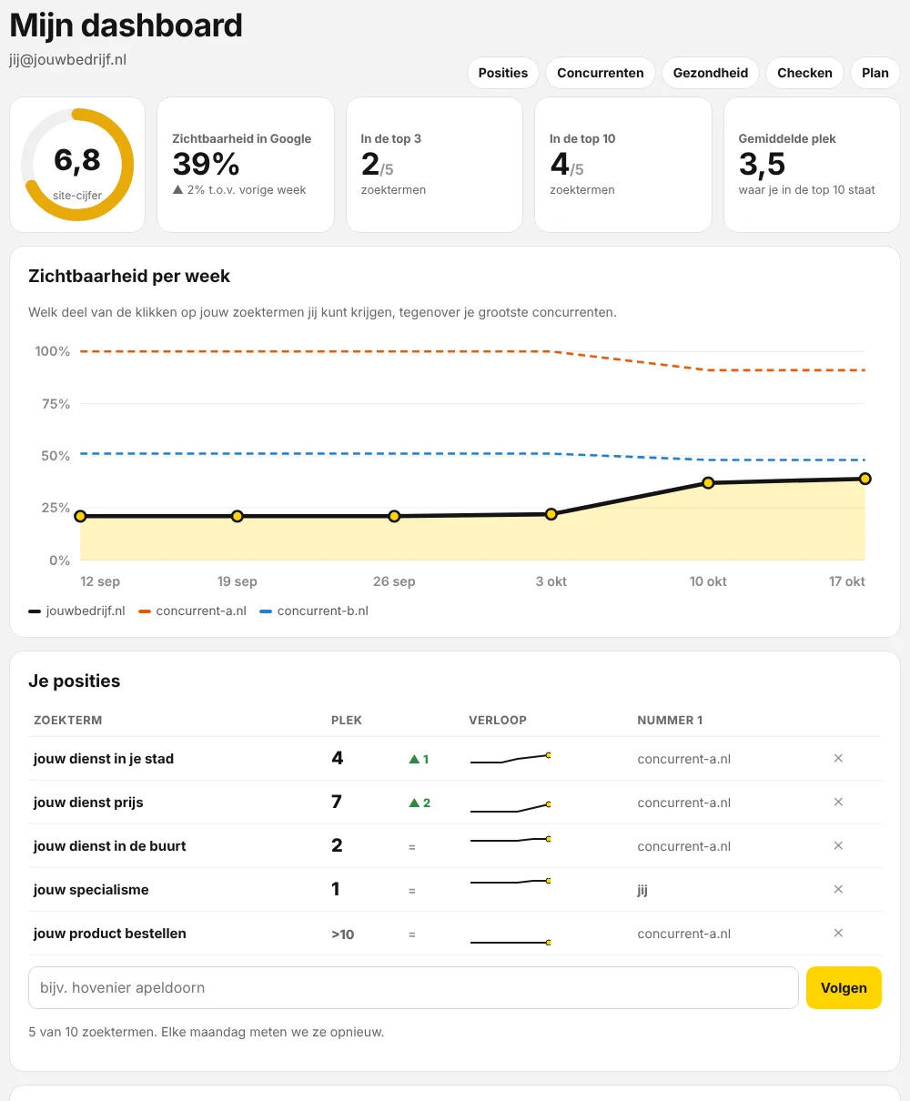Open the trend sparkline for 'jouw dienst in de buurt'
The image size is (910, 1101).
(x=511, y=840)
